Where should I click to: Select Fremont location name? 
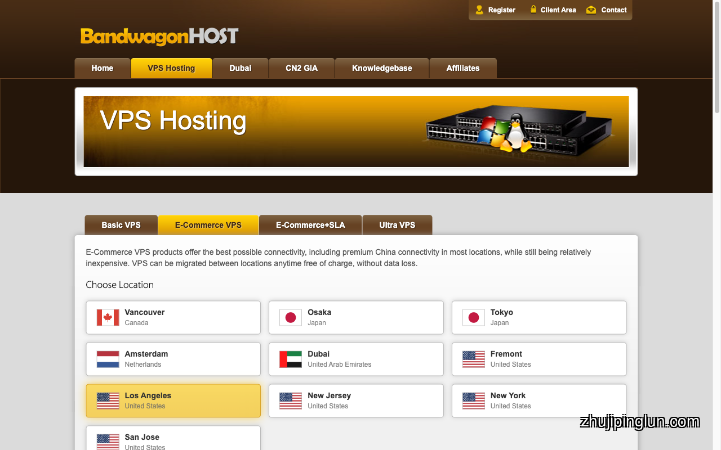tap(506, 354)
